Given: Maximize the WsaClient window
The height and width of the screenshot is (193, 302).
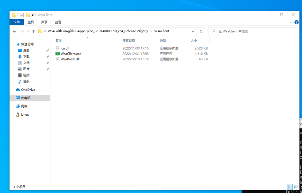Looking at the screenshot, I should click(282, 15).
